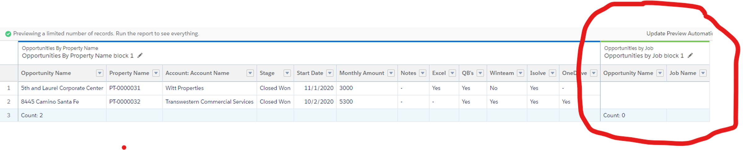This screenshot has width=743, height=150.
Task: Open Monthly Amount column dropdown
Action: (x=391, y=73)
